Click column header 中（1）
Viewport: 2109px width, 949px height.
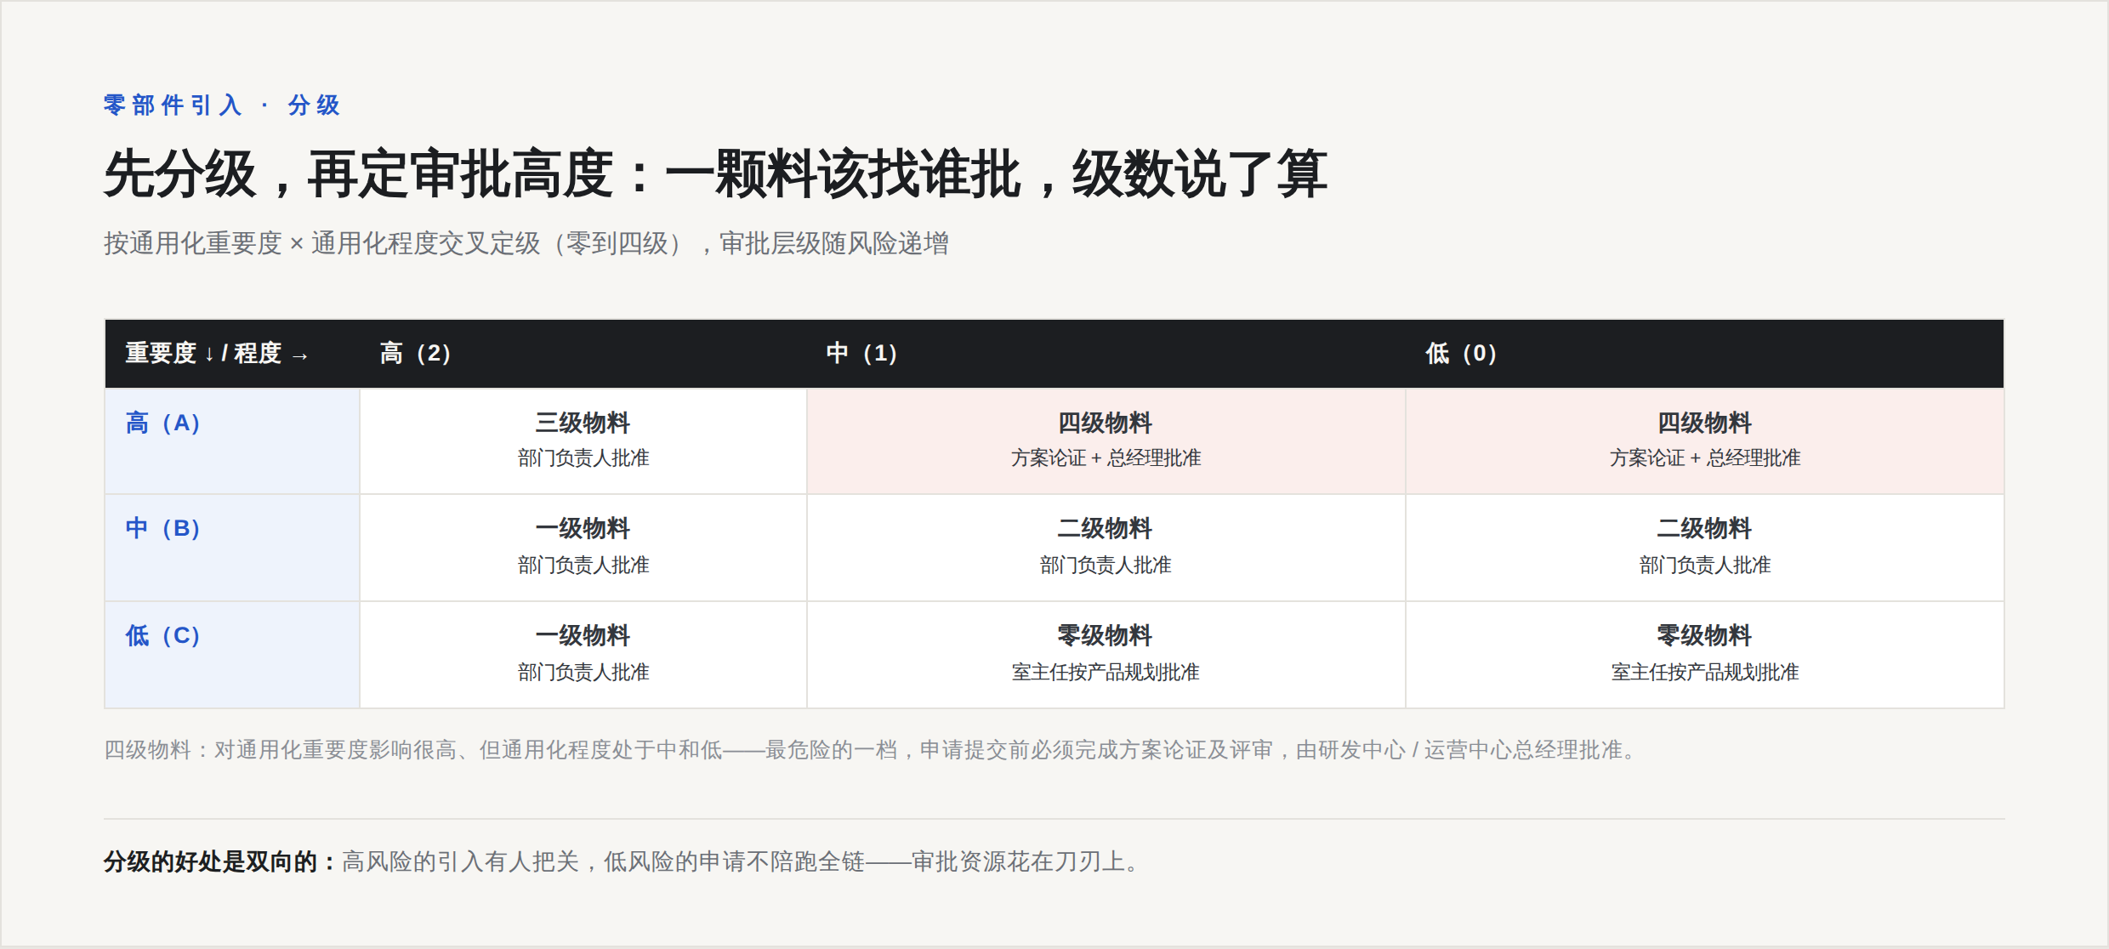click(x=1106, y=354)
